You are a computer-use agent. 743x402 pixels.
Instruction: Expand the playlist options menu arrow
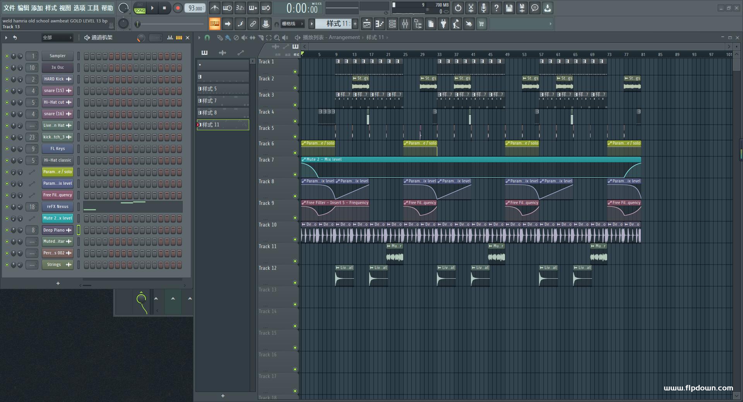(199, 37)
